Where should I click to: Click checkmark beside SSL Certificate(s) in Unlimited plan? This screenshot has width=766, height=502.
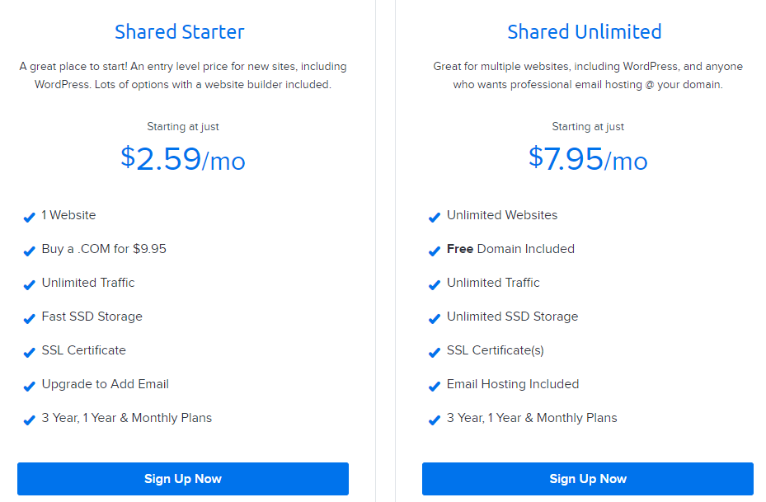(435, 352)
